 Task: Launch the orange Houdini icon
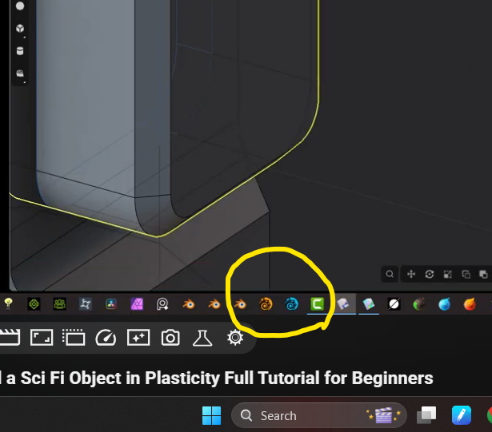pos(266,304)
